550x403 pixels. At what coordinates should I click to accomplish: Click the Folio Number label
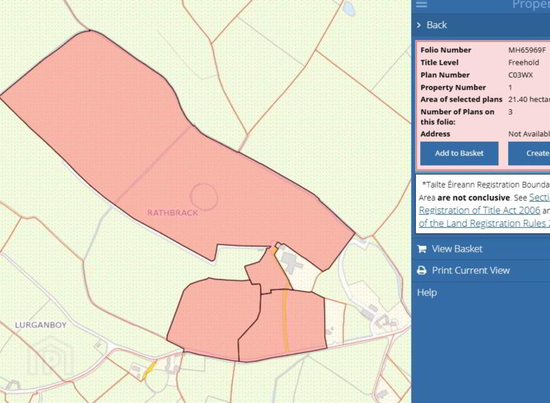coord(446,50)
